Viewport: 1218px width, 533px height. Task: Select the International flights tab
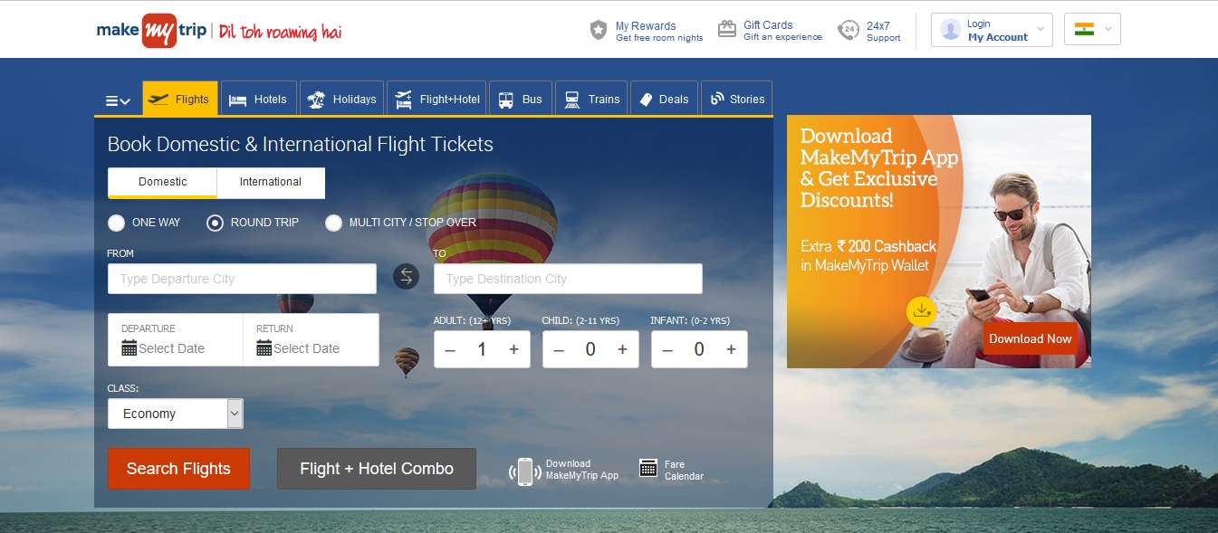point(271,182)
